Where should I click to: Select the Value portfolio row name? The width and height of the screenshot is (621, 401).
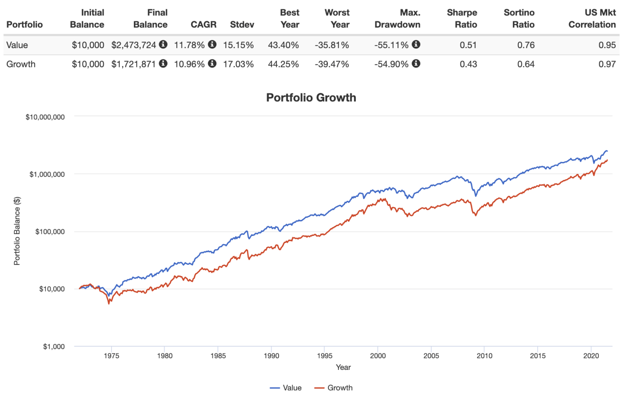(17, 45)
